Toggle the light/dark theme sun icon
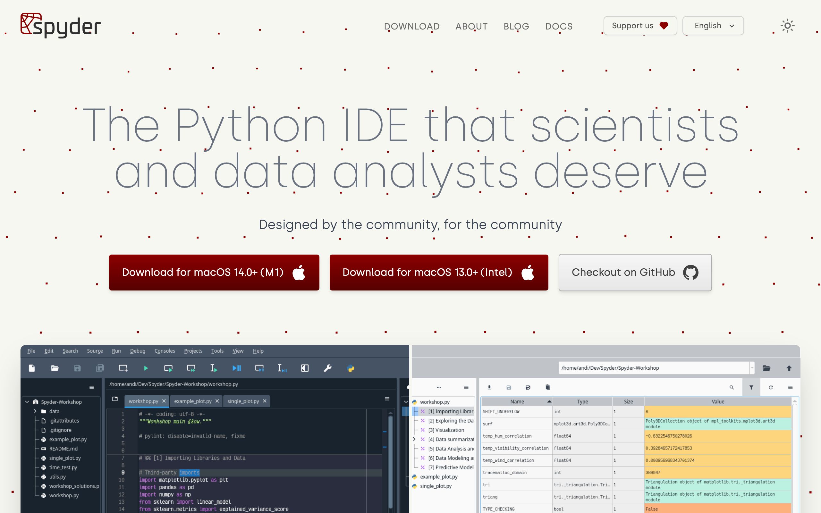 click(x=787, y=26)
